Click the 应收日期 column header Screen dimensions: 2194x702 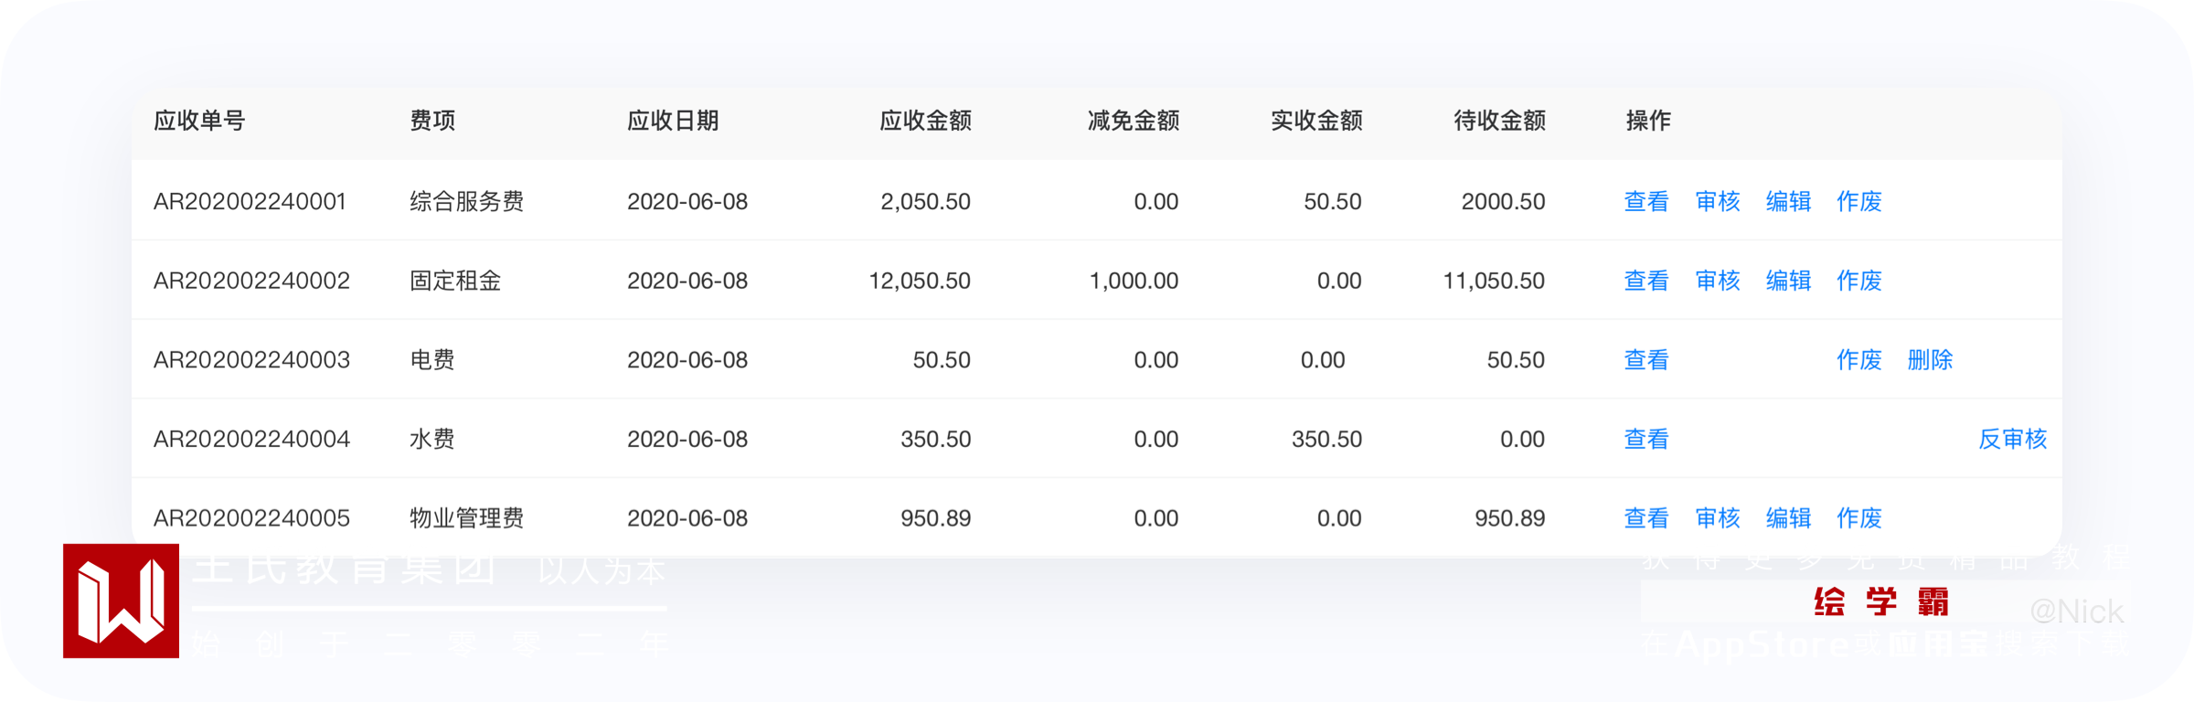pos(673,121)
